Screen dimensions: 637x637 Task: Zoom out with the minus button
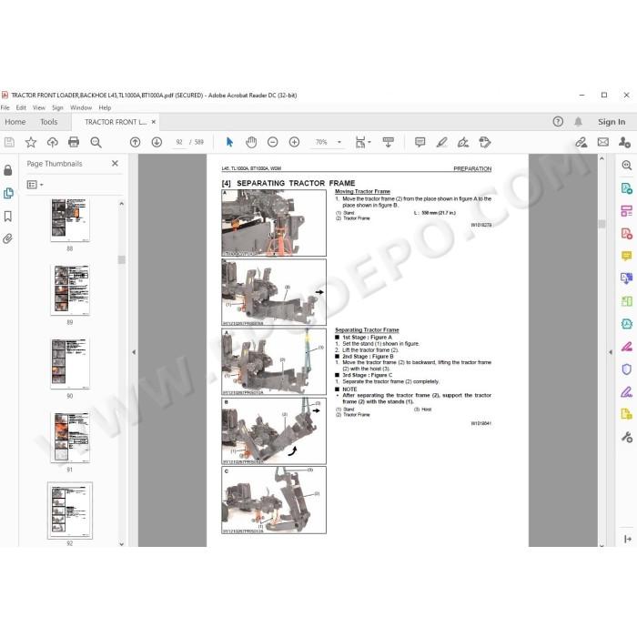[273, 142]
